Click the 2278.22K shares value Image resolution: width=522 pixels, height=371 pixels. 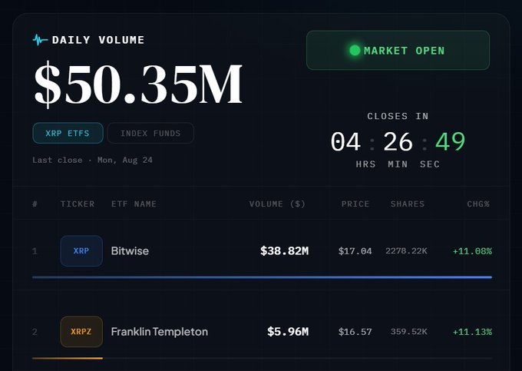[x=406, y=250]
